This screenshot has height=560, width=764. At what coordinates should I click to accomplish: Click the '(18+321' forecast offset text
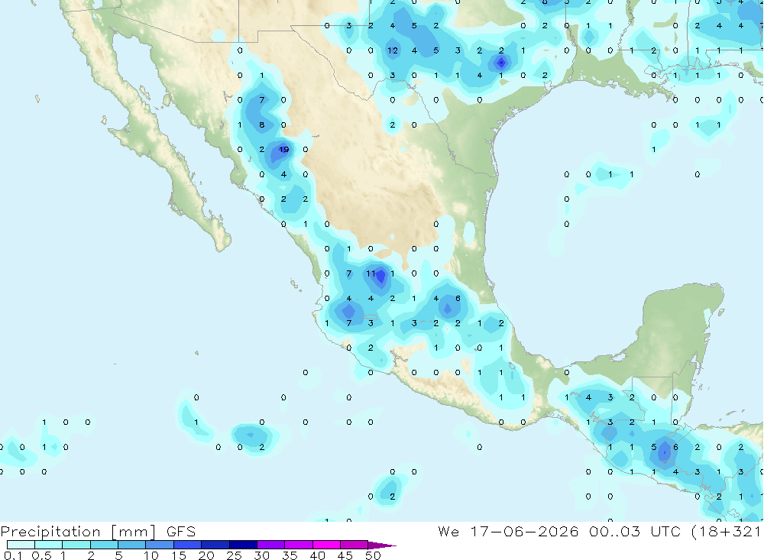(x=727, y=532)
